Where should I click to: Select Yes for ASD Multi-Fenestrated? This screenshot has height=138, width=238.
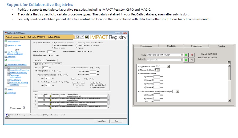(55, 56)
